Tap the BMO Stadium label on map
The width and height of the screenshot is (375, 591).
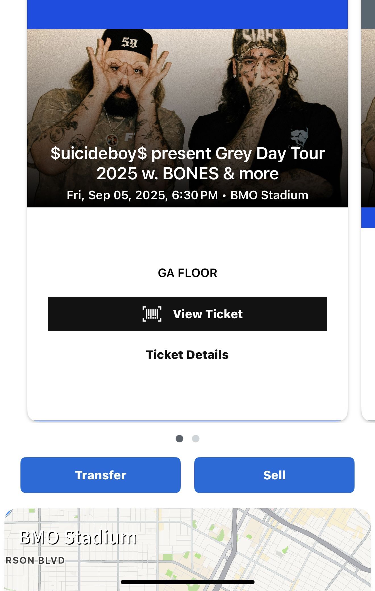[x=78, y=538]
